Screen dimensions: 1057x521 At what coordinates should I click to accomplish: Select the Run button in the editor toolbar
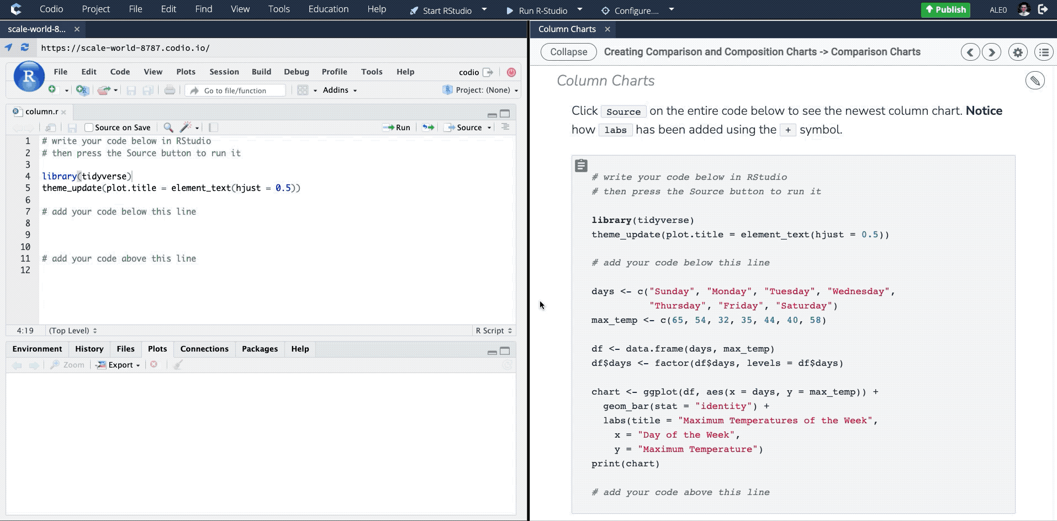tap(397, 127)
